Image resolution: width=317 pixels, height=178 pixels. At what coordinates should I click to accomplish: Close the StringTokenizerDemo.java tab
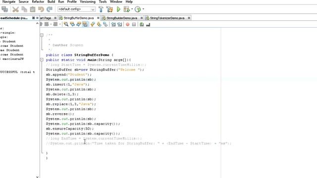point(189,18)
